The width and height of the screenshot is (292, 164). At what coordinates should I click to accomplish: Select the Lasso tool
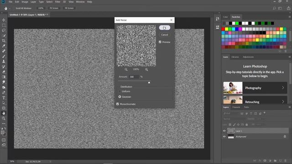(x=4, y=30)
